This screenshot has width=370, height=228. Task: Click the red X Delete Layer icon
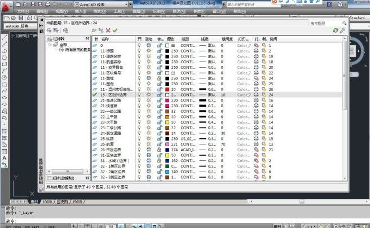click(x=108, y=30)
